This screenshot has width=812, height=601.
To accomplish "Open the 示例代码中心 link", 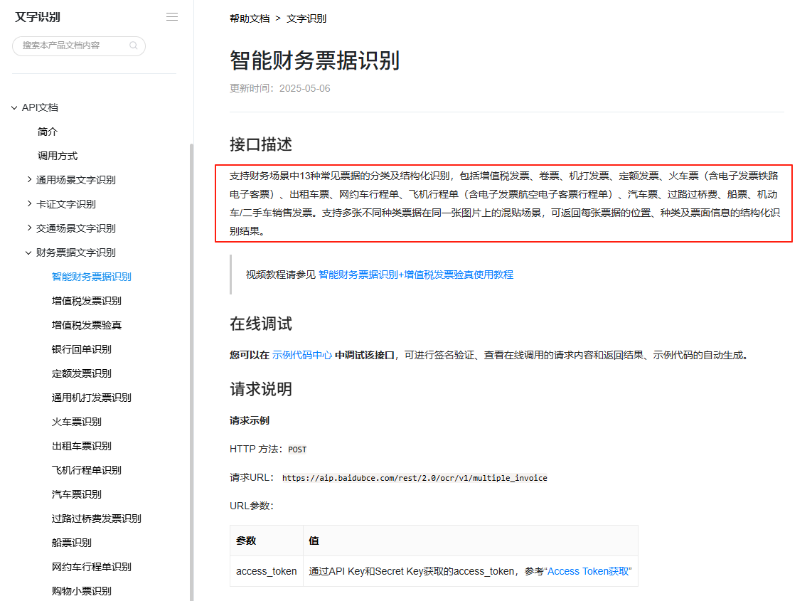I will coord(302,355).
